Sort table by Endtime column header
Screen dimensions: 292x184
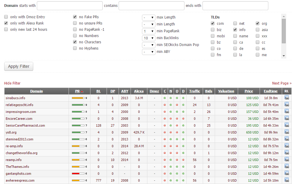tap(270, 91)
